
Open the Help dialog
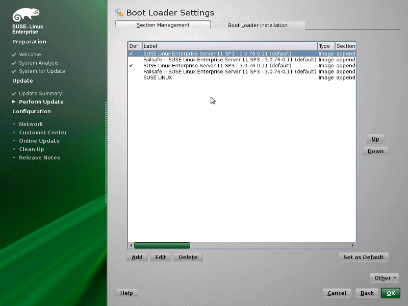(126, 293)
